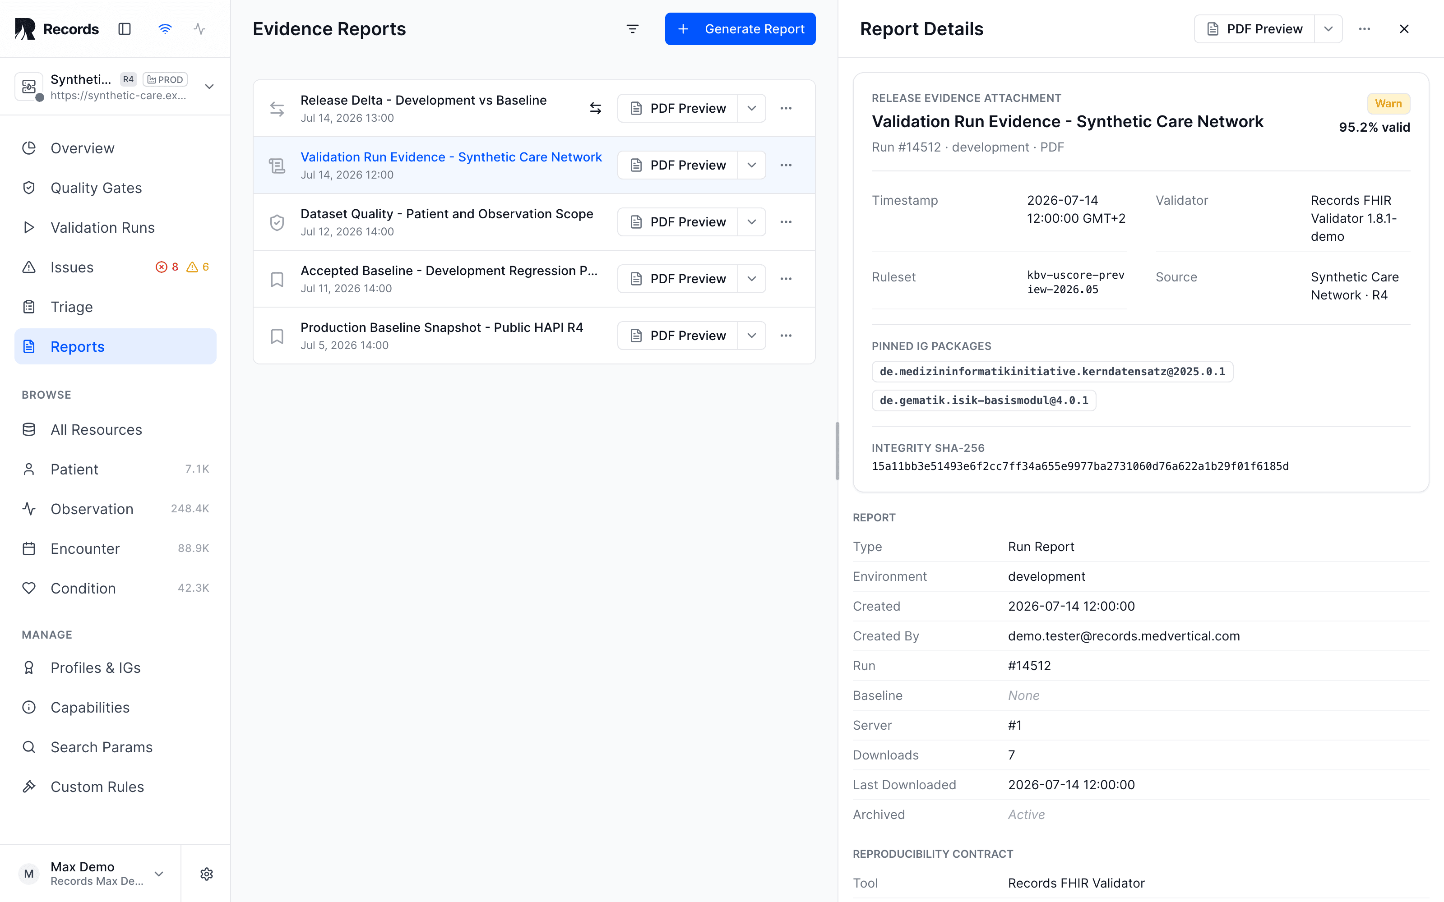
Task: Open Release Delta report row
Action: coord(534,108)
